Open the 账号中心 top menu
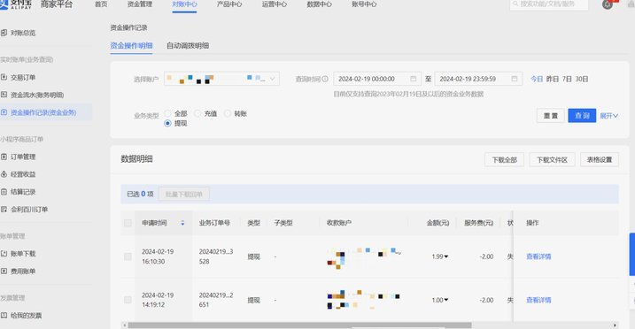This screenshot has height=329, width=635. (364, 4)
